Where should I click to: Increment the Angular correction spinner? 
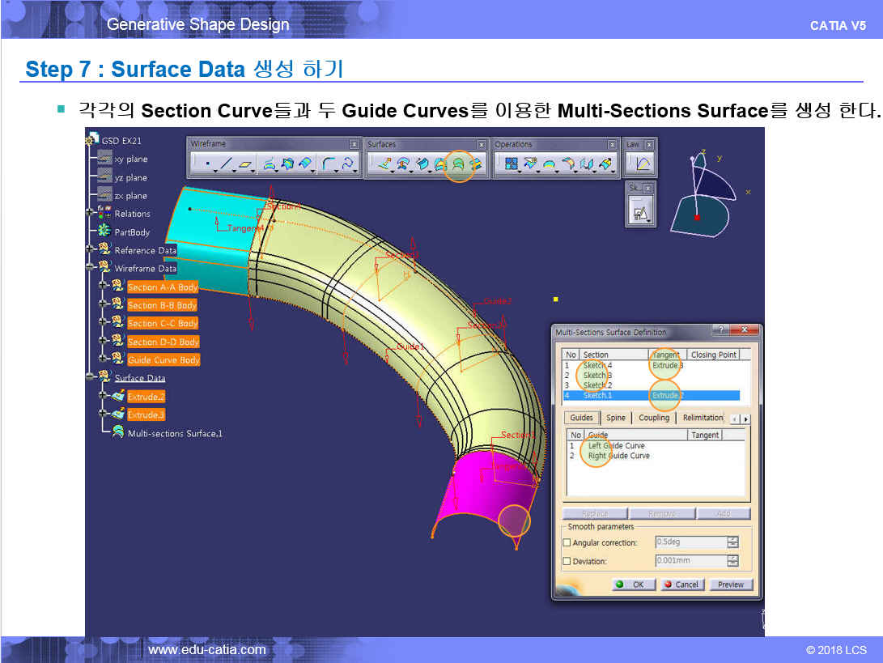(733, 539)
